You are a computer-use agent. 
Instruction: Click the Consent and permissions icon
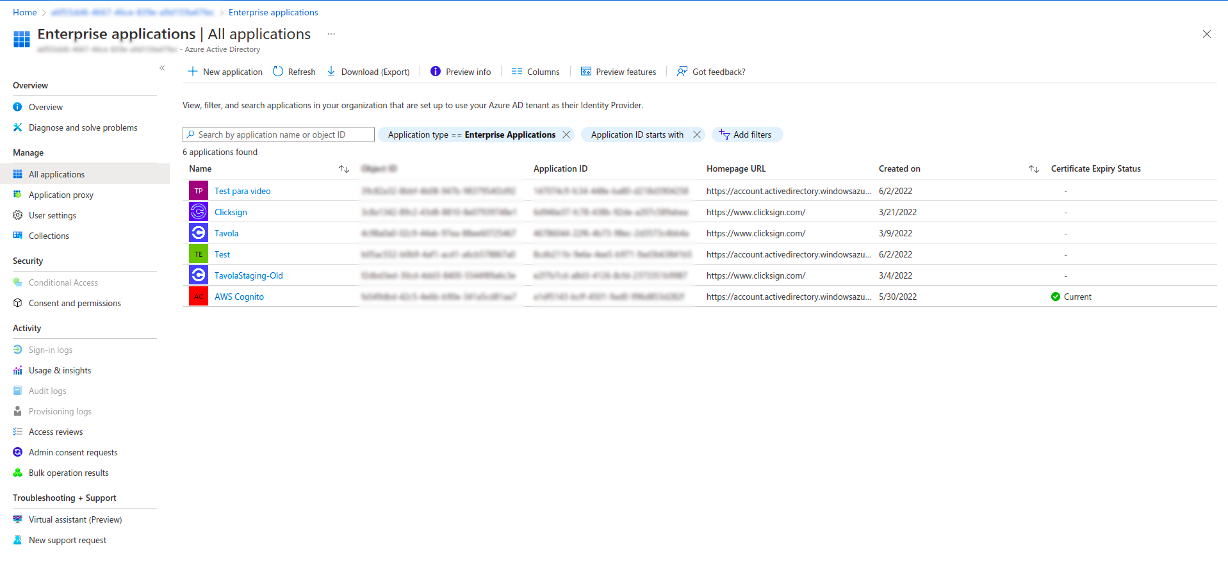18,303
